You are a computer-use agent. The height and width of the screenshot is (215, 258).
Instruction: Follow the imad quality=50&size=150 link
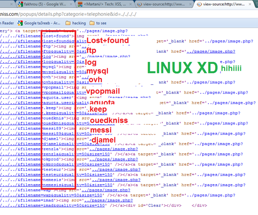[52, 206]
